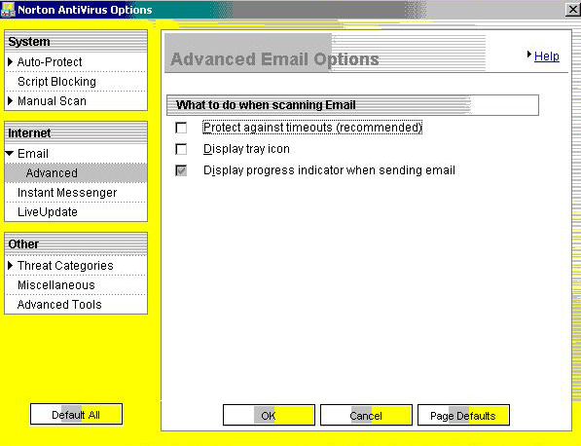This screenshot has height=446, width=581.
Task: Expand the Threat Categories arrow
Action: (11, 266)
